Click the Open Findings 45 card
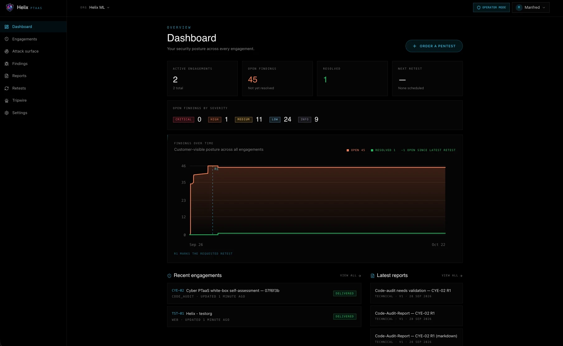This screenshot has width=563, height=346. click(277, 78)
